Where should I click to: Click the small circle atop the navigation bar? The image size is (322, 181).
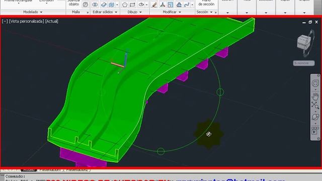318,76
